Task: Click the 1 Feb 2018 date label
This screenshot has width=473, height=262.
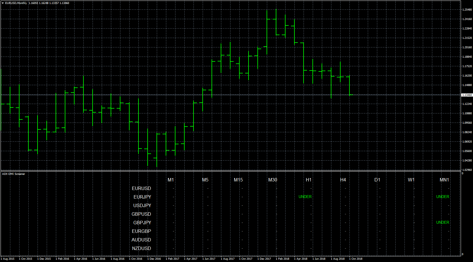Action: tap(283, 259)
